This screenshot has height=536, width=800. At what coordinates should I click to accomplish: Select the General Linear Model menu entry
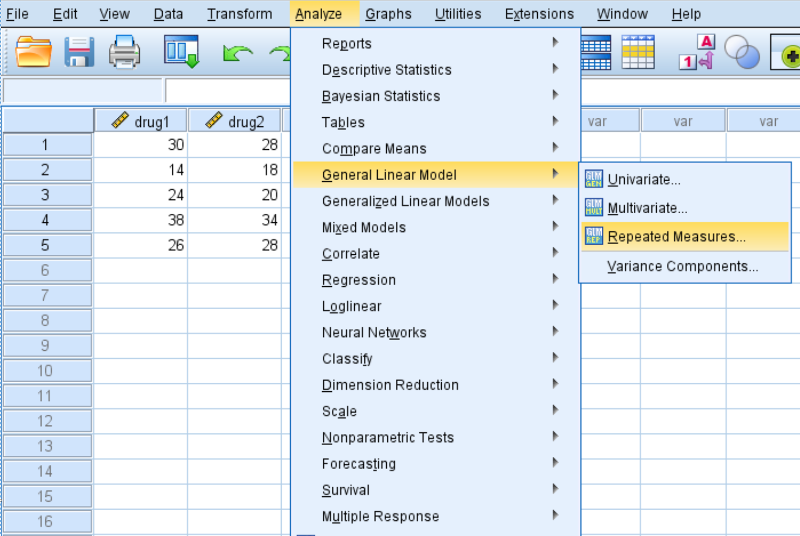436,175
